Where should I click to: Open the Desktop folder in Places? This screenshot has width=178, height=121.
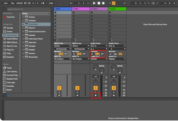coord(8,86)
